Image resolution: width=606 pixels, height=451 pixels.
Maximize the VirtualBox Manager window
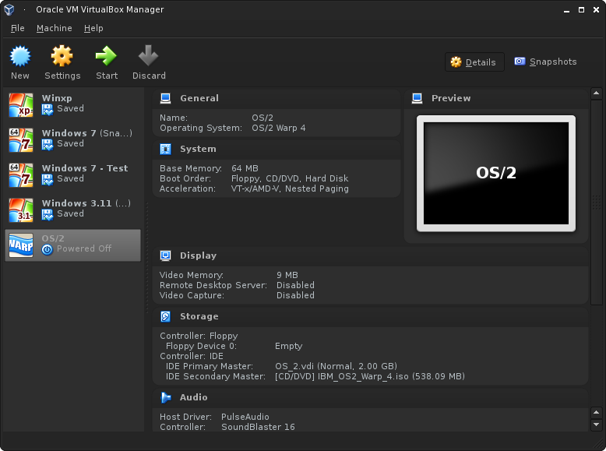[581, 10]
